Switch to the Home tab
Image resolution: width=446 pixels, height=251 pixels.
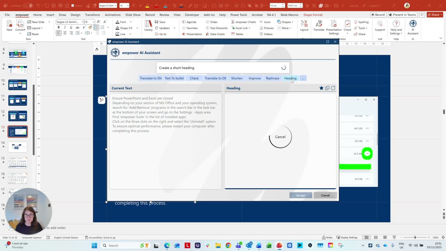point(37,15)
